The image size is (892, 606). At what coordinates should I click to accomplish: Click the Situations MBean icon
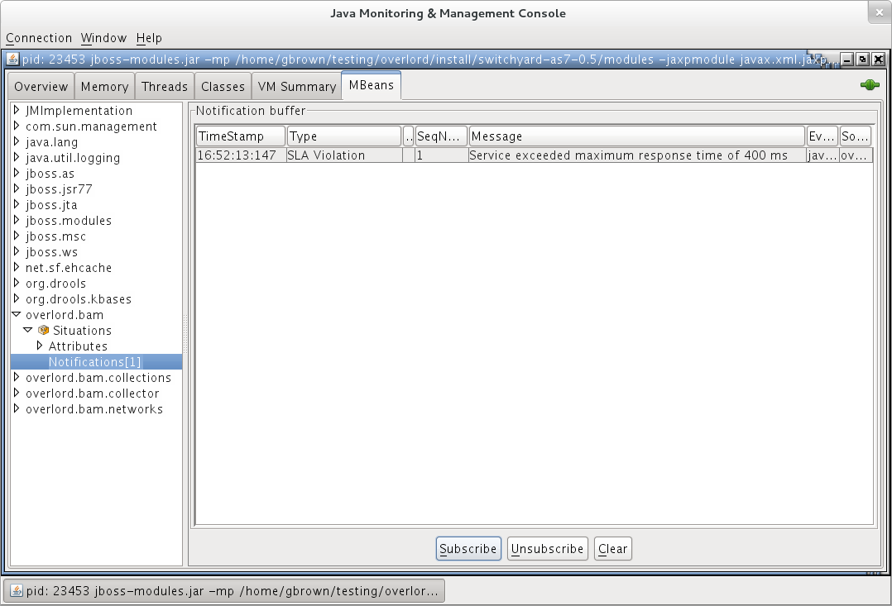pos(43,331)
